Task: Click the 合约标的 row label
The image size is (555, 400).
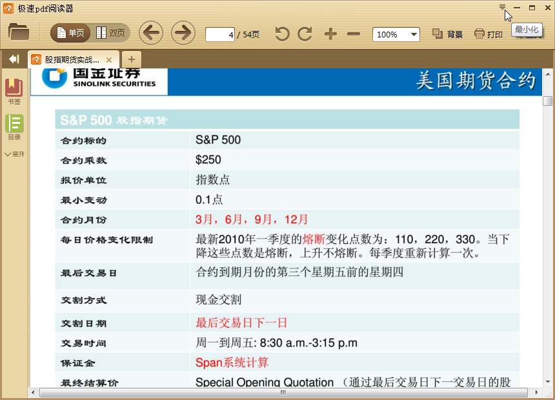Action: click(x=83, y=141)
